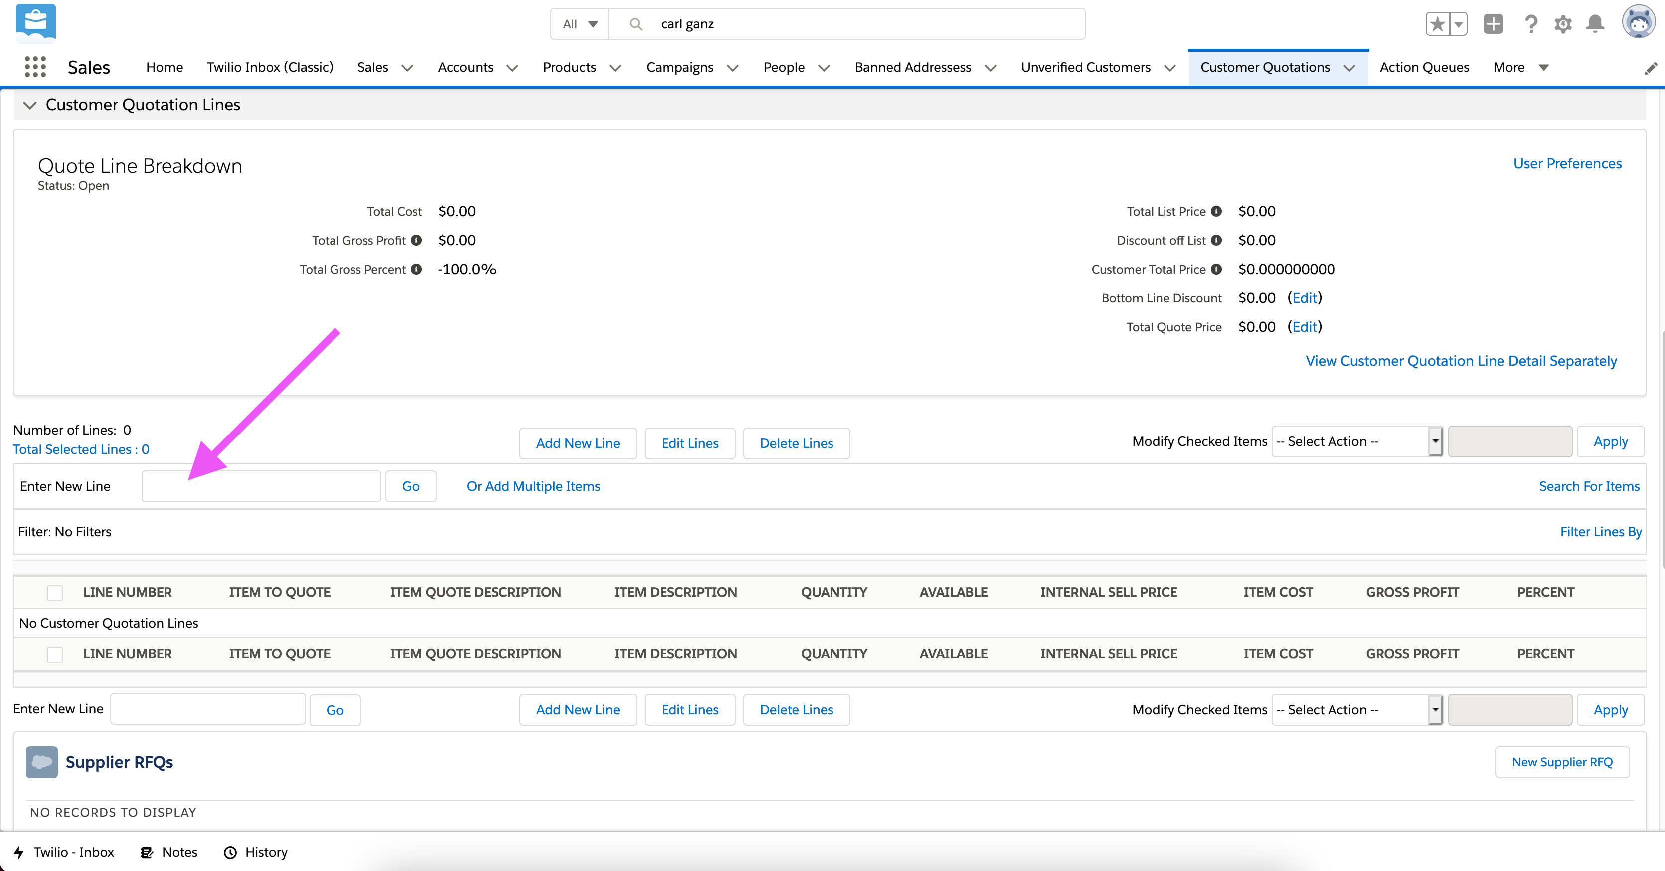The width and height of the screenshot is (1665, 871).
Task: Focus the lower Enter New Line field
Action: coord(207,709)
